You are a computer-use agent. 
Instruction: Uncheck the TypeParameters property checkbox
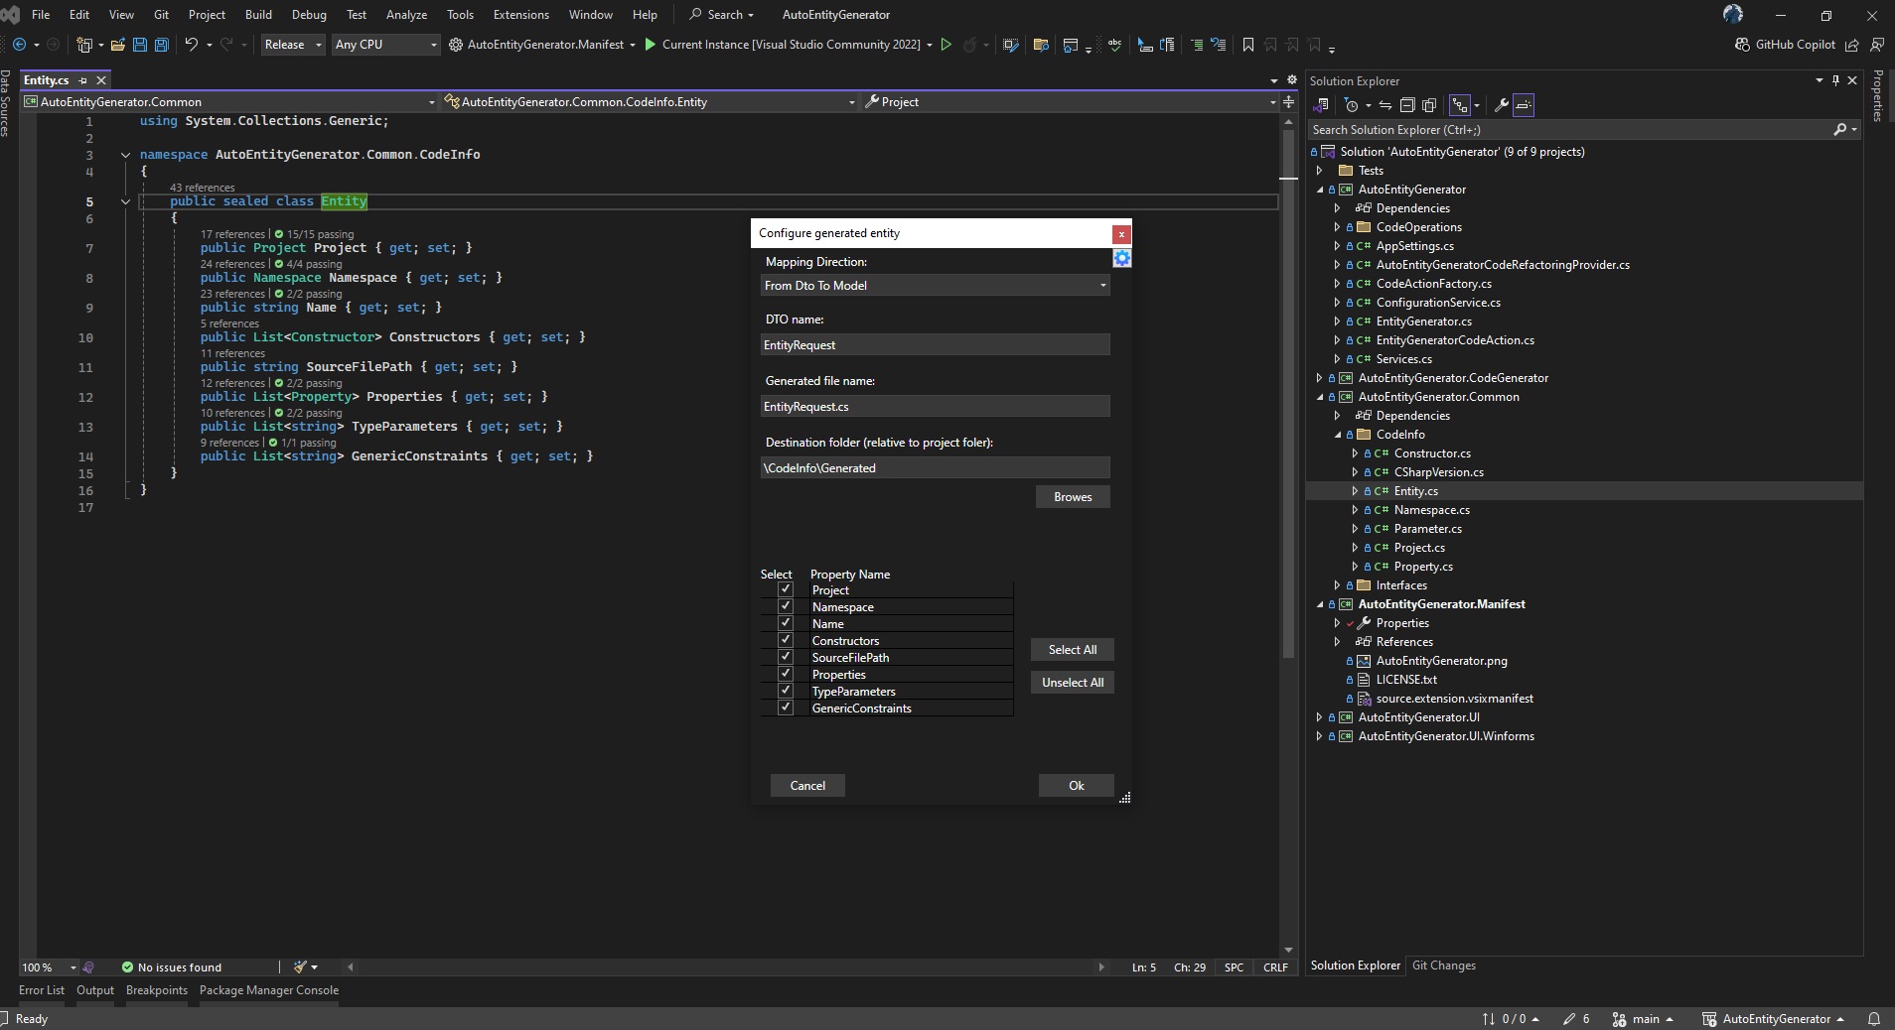pos(786,691)
